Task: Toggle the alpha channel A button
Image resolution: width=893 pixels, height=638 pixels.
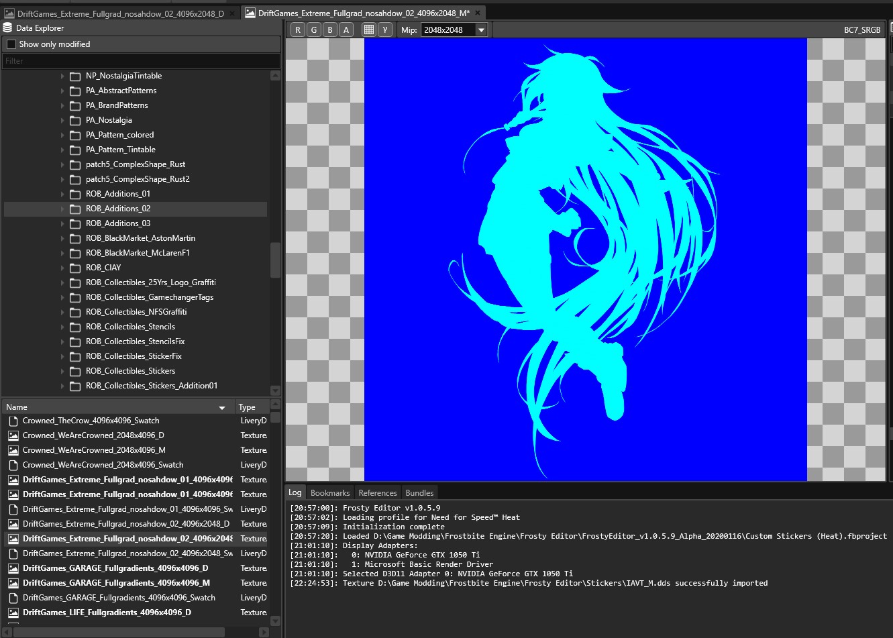Action: coord(346,30)
